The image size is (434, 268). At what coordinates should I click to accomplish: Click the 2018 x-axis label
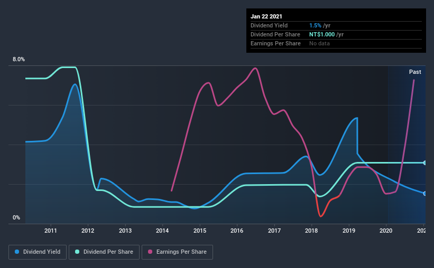311,231
